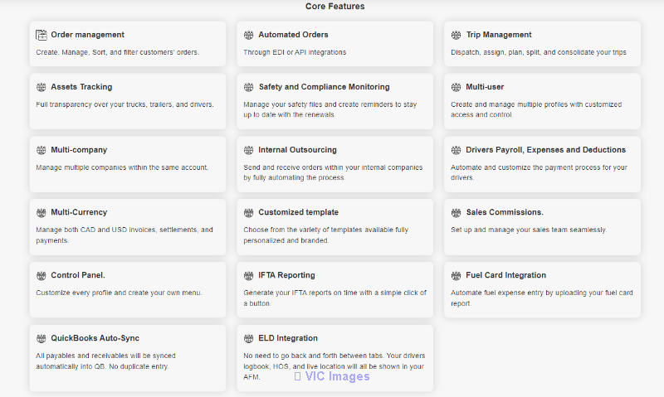Open the Multi-company feature title
This screenshot has height=397, width=664.
[x=79, y=150]
